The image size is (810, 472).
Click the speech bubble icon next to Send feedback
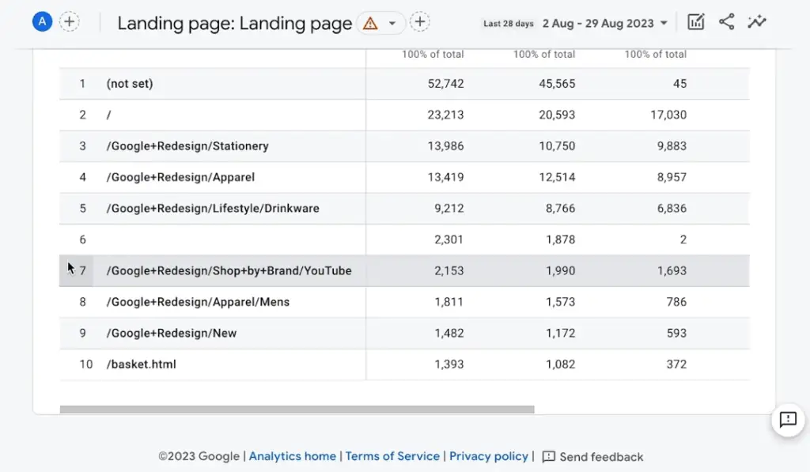[549, 456]
